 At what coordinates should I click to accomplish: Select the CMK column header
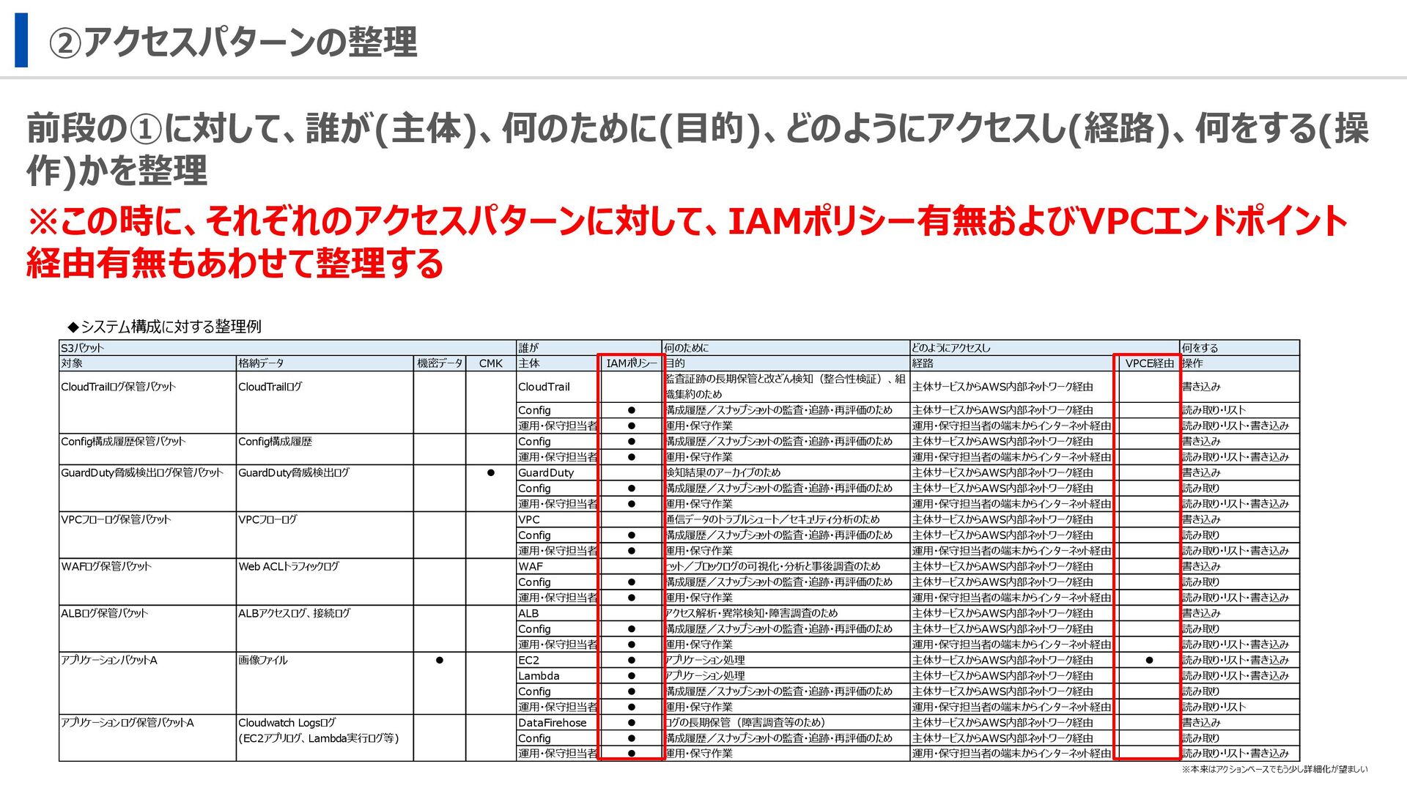pyautogui.click(x=491, y=363)
